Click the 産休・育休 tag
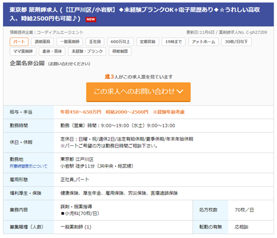277x238 pixels. [52, 52]
